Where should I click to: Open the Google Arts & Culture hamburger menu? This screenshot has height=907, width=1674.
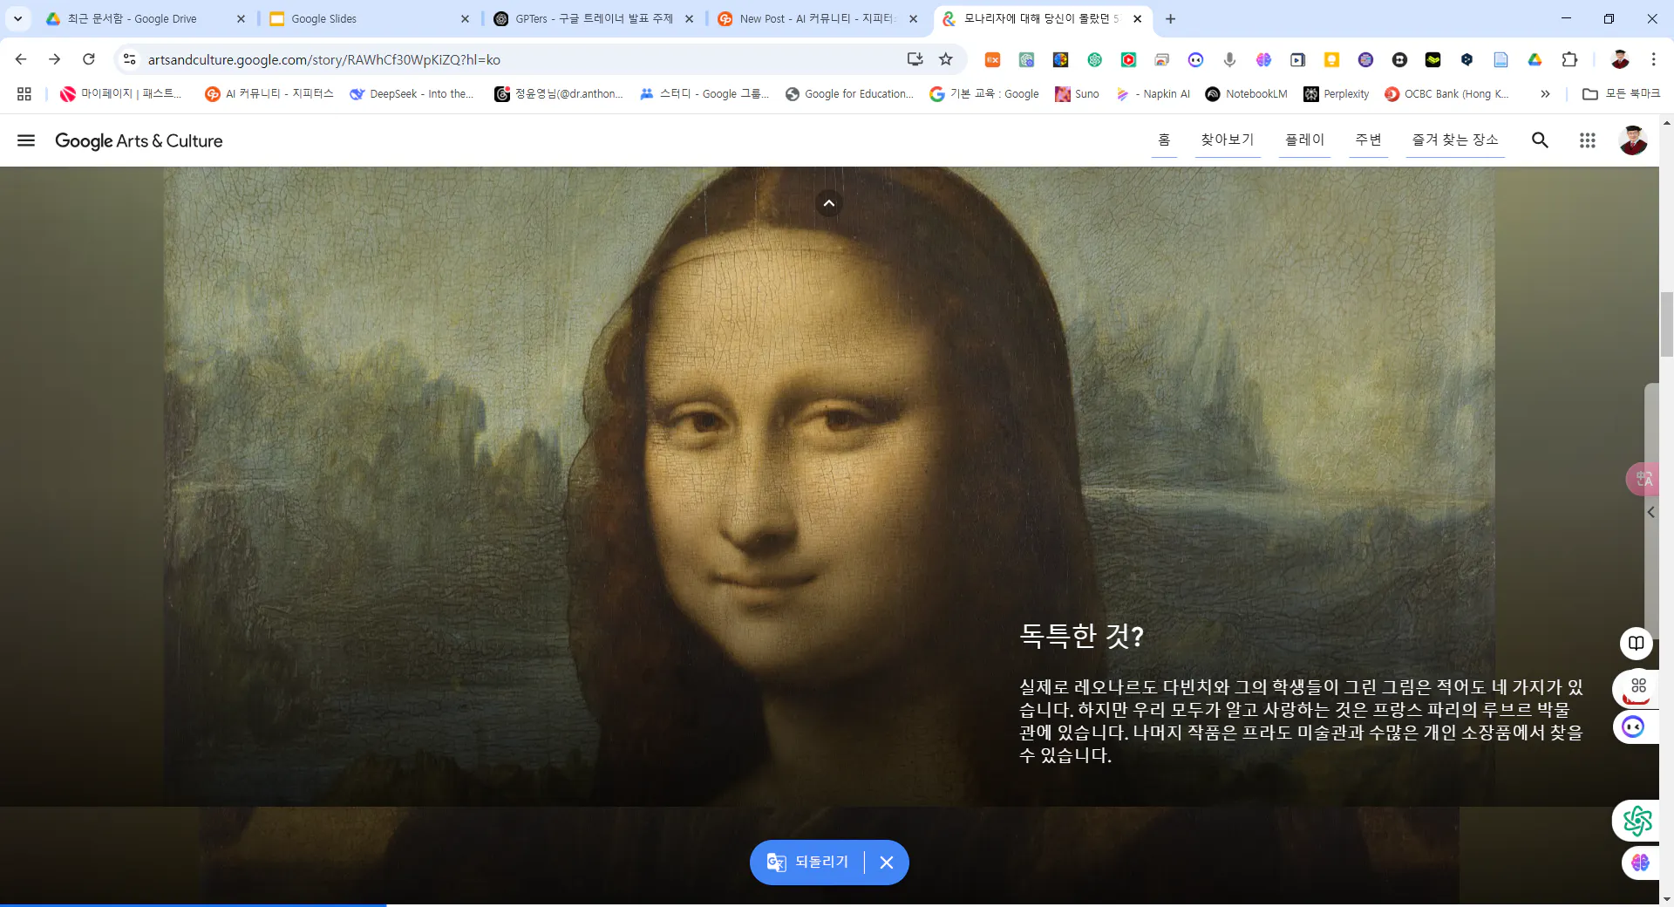[26, 140]
